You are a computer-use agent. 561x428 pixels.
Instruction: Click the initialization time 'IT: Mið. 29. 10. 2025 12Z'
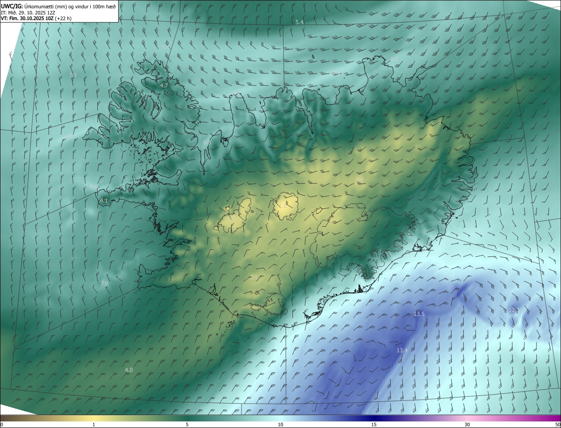(28, 12)
